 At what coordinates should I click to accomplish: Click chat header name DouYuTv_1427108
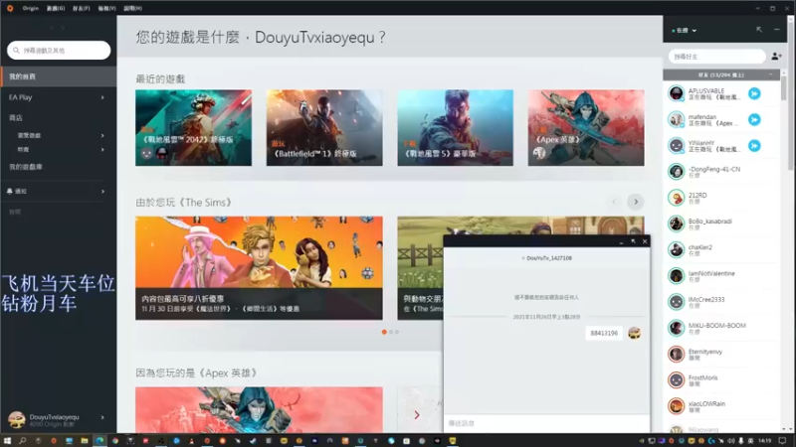pyautogui.click(x=549, y=258)
